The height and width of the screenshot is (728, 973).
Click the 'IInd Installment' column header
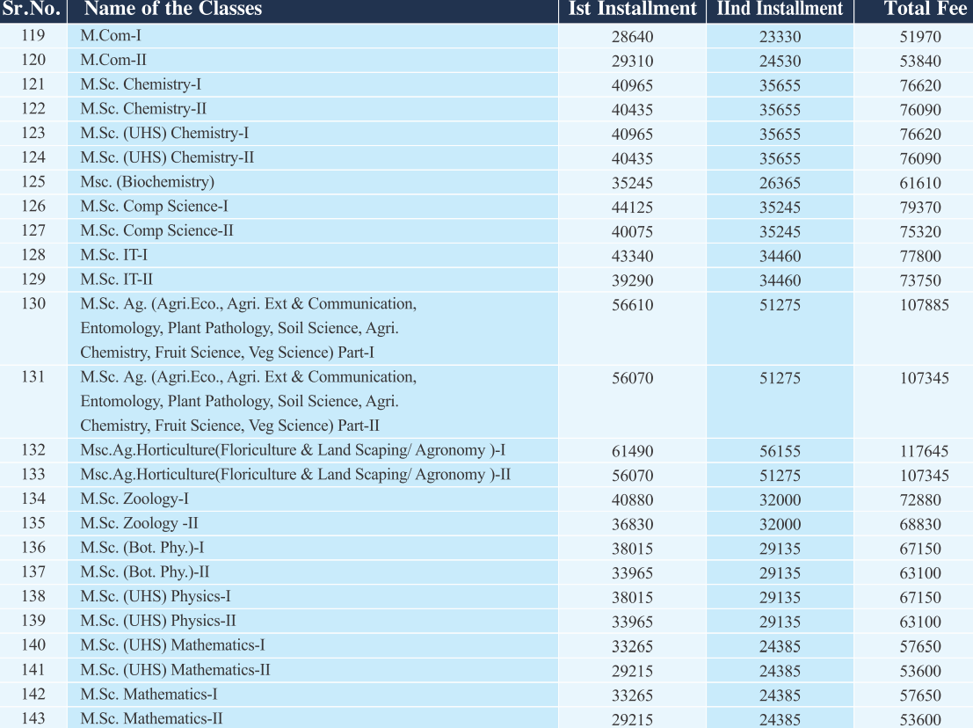pyautogui.click(x=780, y=11)
